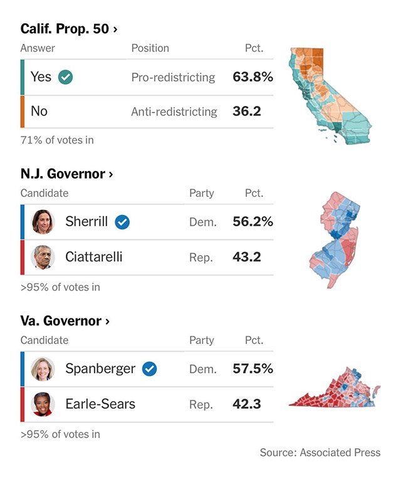Open the Calif. Prop. 50 results link
The image size is (401, 477).
69,29
